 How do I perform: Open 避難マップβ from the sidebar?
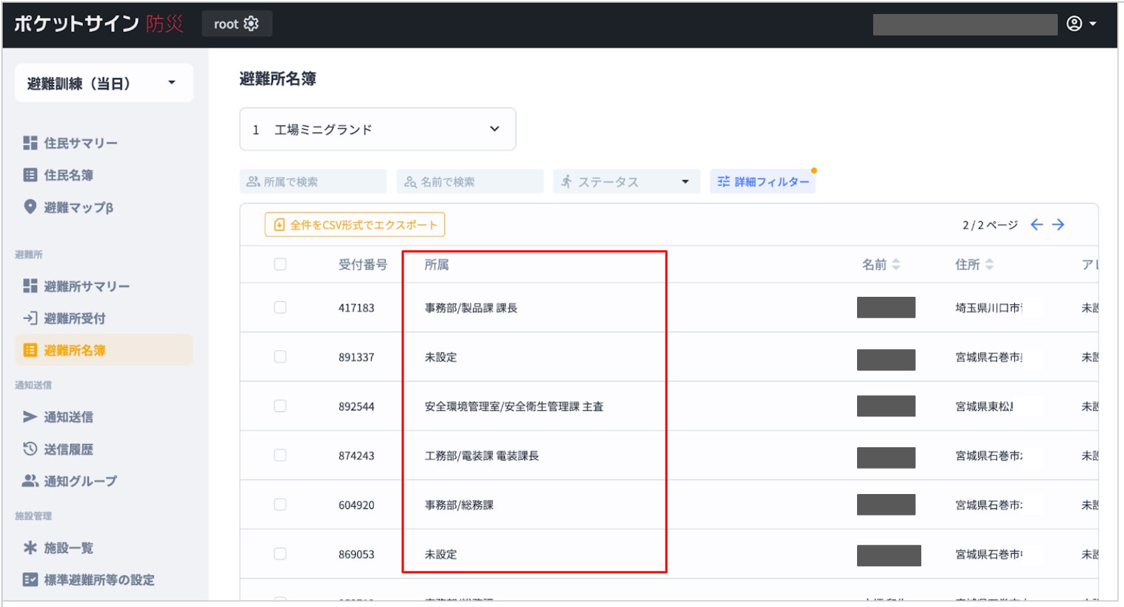click(78, 207)
